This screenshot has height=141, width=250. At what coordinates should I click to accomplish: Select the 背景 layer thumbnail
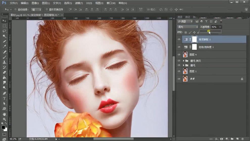[x=185, y=79]
